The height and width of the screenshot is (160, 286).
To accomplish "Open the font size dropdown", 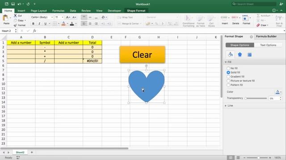I will [63, 17].
